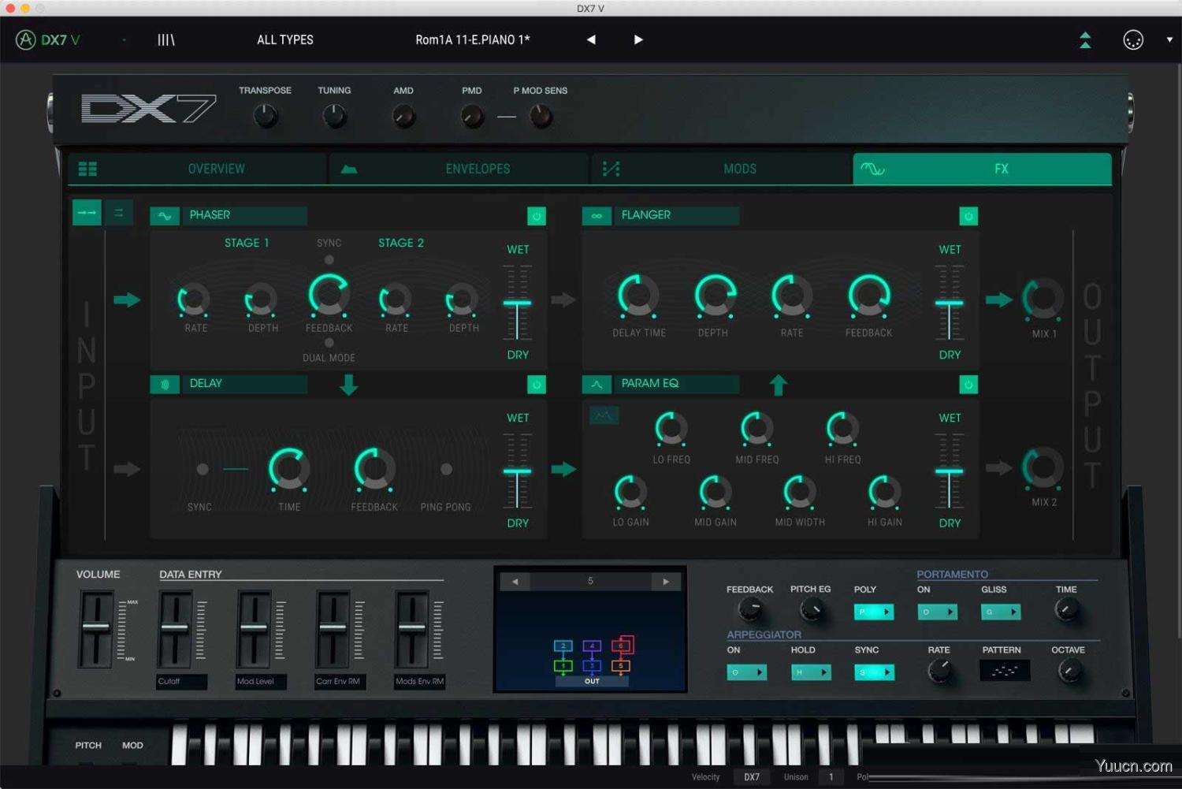
Task: Switch to the ENVELOPES tab
Action: pos(459,169)
